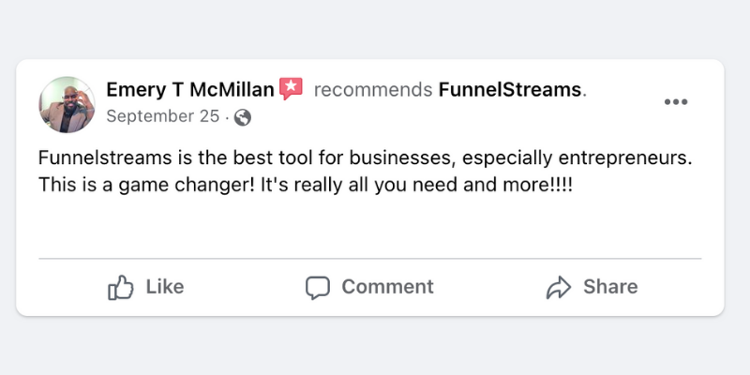Screen dimensions: 750x375
Task: Select the Share text label
Action: 610,287
